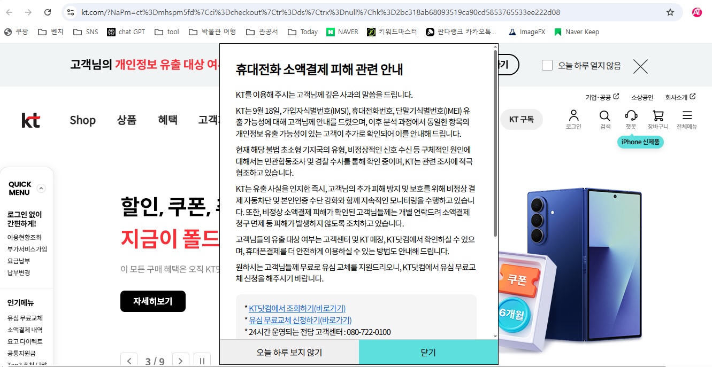Bookmark this page with the star icon
Screen dimensions: 712x367
(x=670, y=12)
